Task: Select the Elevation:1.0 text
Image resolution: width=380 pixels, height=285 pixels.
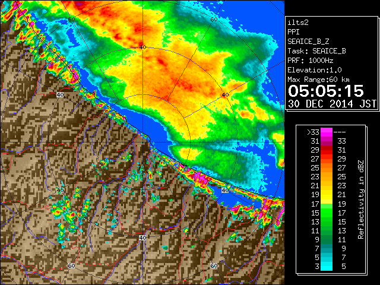Action: (315, 70)
